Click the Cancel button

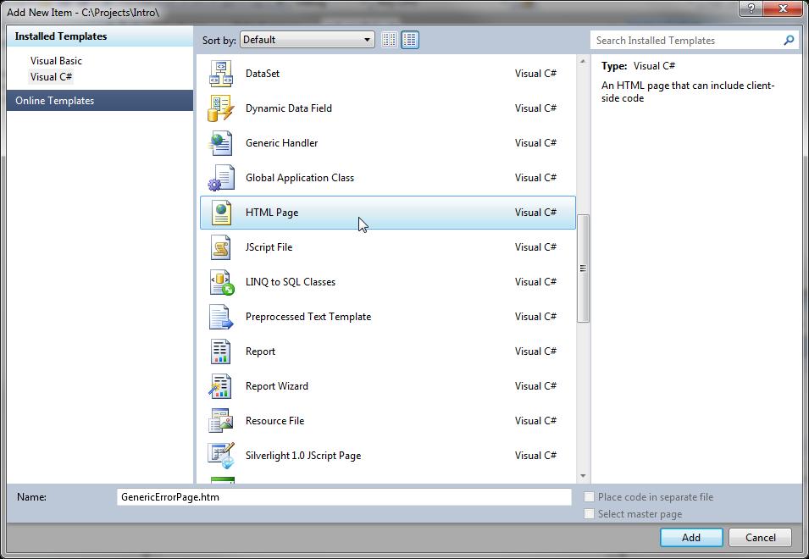(x=760, y=537)
